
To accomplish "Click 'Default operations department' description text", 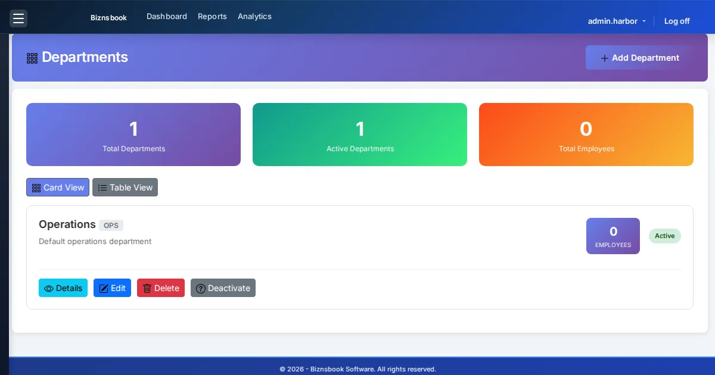I will click(95, 242).
